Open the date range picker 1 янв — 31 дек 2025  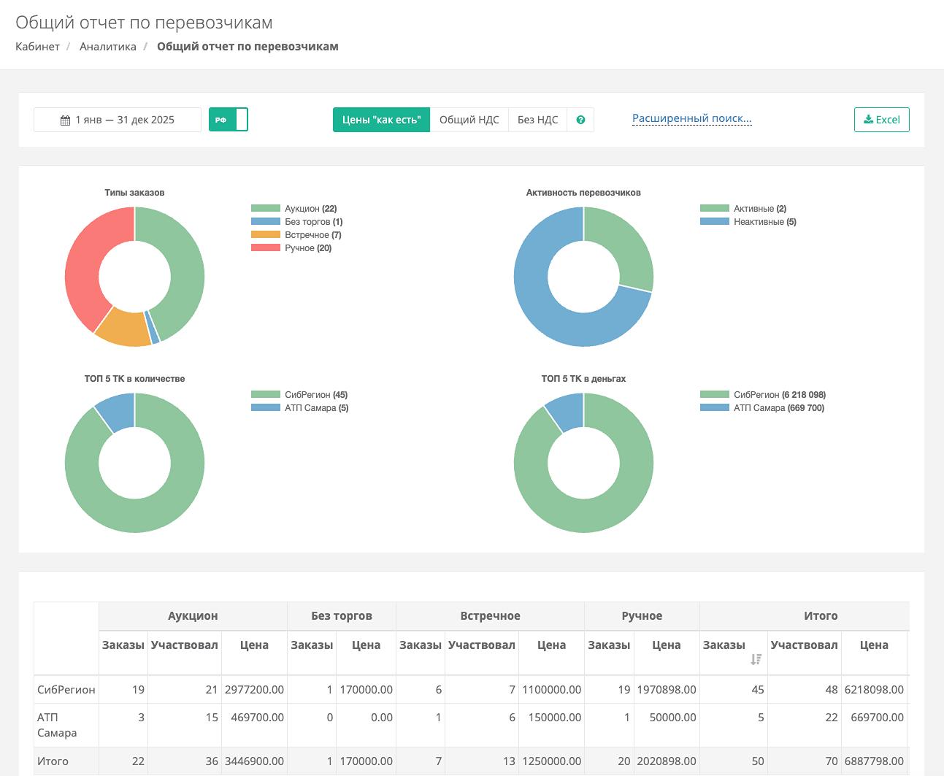pos(118,120)
